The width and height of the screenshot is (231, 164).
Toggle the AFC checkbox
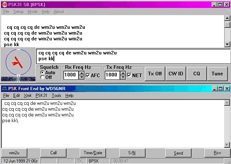tap(88, 75)
